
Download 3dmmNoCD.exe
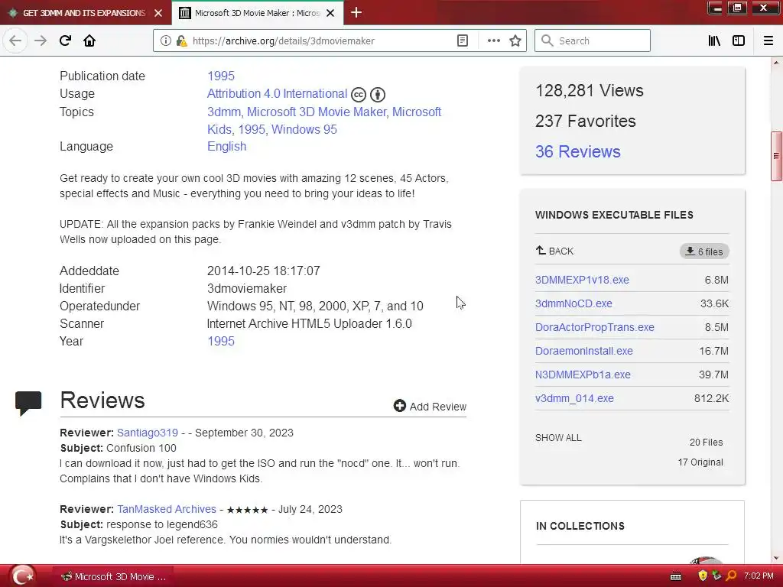[573, 303]
